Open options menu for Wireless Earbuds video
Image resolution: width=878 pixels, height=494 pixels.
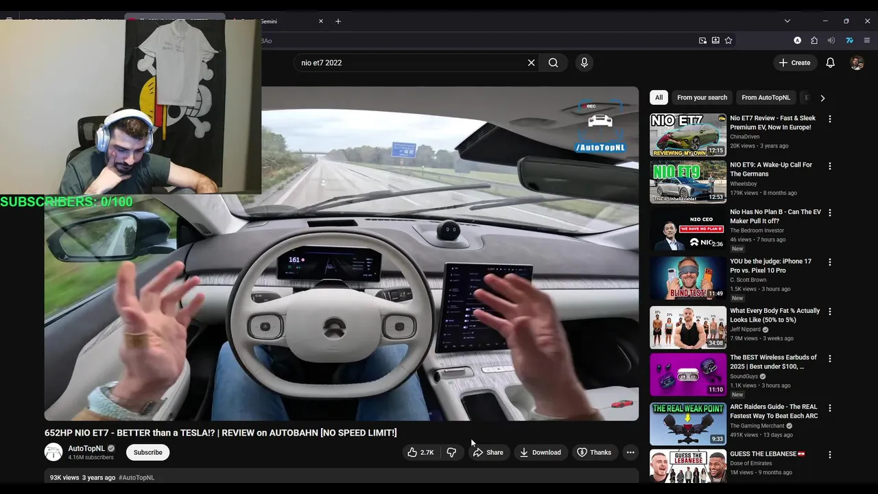830,359
